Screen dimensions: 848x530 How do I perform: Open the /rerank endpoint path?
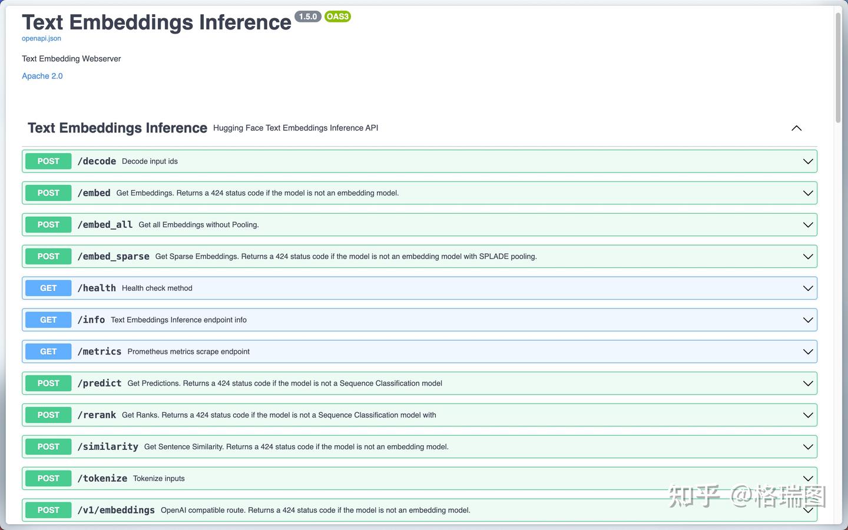(97, 415)
